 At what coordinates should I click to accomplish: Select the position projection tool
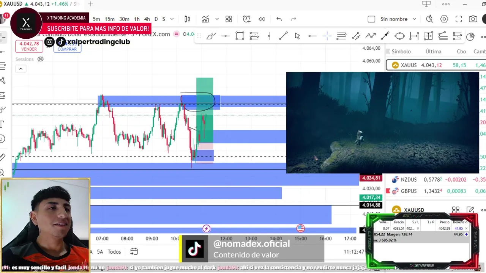point(254,36)
